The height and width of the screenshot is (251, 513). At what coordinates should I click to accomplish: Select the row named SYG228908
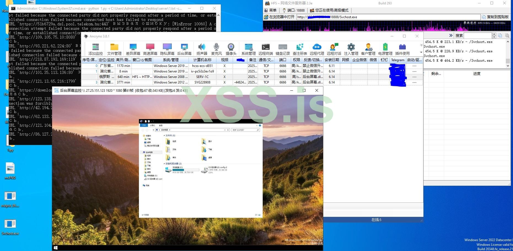point(252,82)
